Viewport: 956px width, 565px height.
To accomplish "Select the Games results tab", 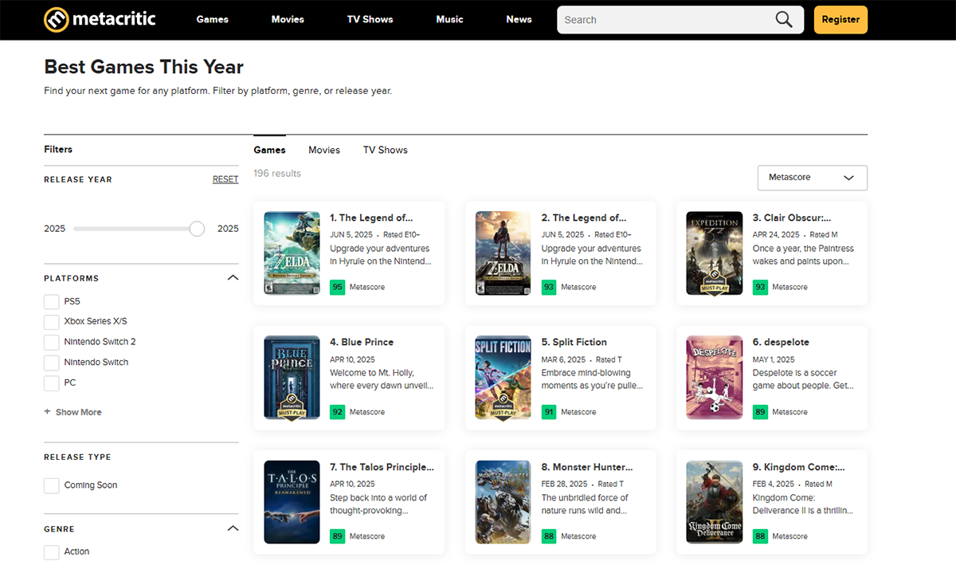I will point(269,150).
